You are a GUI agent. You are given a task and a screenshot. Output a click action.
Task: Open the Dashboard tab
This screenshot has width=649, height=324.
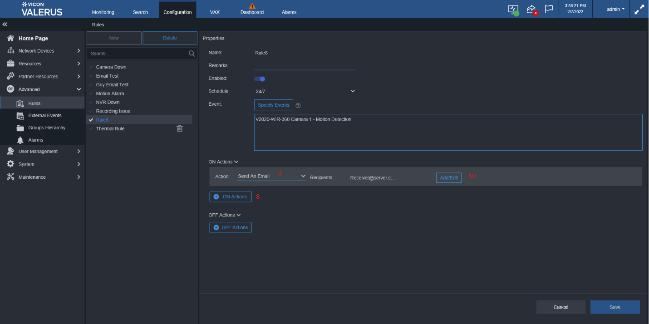(x=252, y=12)
